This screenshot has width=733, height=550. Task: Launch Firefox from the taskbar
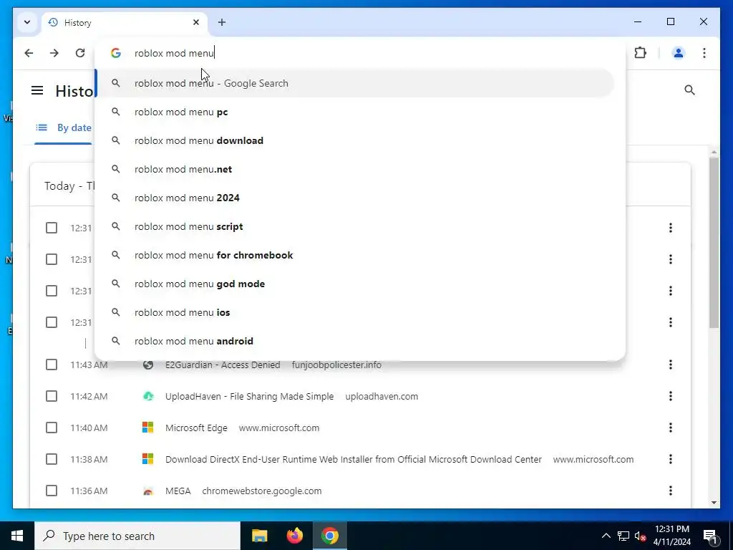(x=294, y=536)
